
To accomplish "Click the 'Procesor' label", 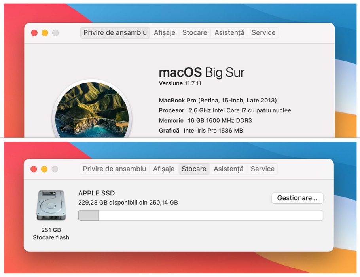I will click(172, 110).
